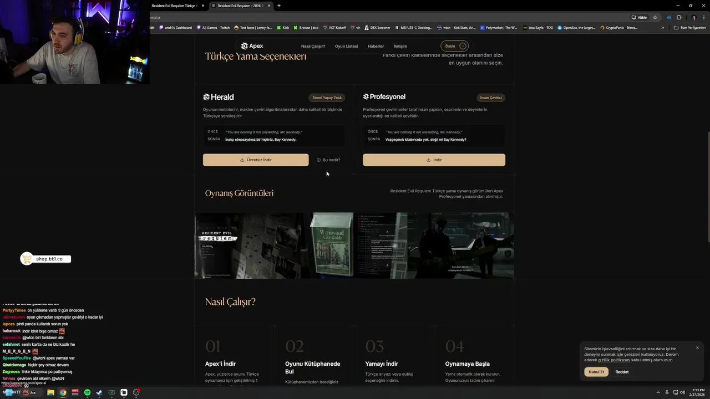Viewport: 710px width, 399px height.
Task: Click the Profesyonel logo heading
Action: (x=384, y=97)
